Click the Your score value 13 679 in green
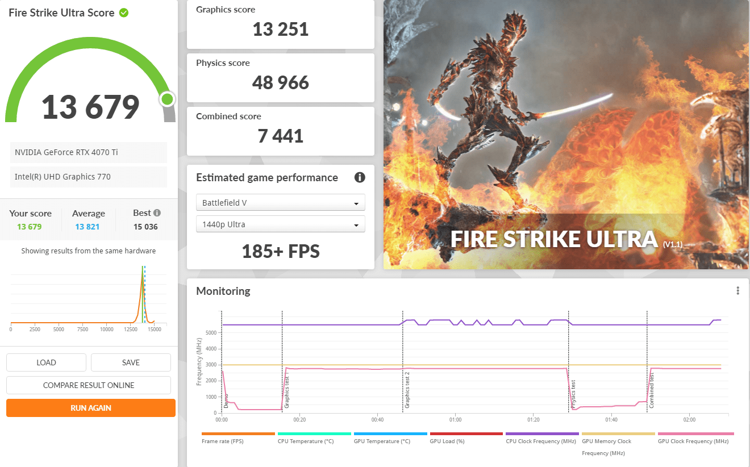Image resolution: width=750 pixels, height=467 pixels. pyautogui.click(x=30, y=227)
